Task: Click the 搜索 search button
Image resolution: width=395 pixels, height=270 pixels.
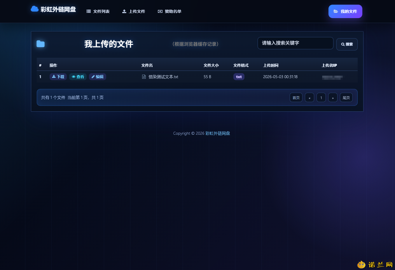Action: 347,44
